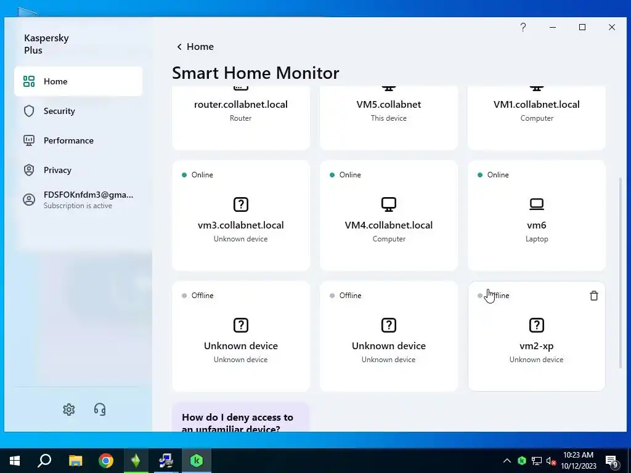631x473 pixels.
Task: Select the VM4.collabnet.local device name
Action: (x=389, y=225)
